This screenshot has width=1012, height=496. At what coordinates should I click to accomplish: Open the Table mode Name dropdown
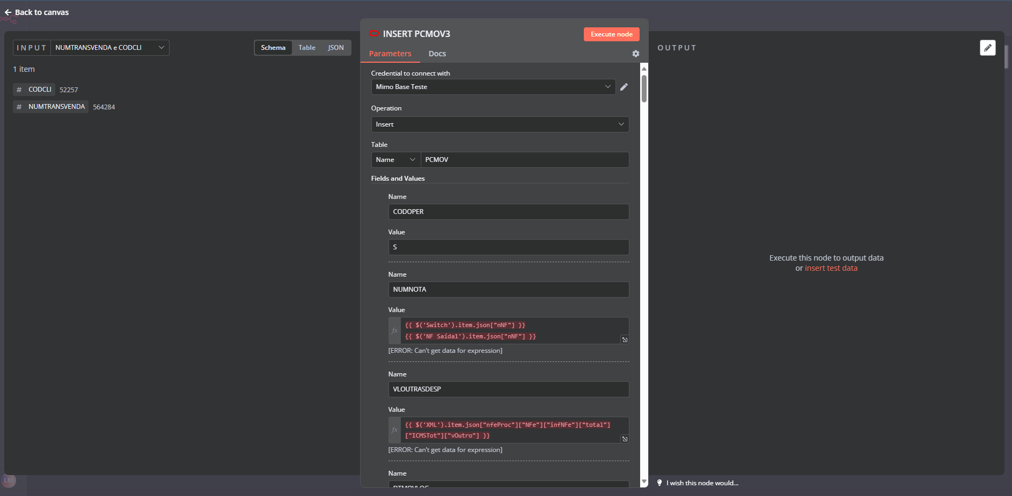[395, 160]
